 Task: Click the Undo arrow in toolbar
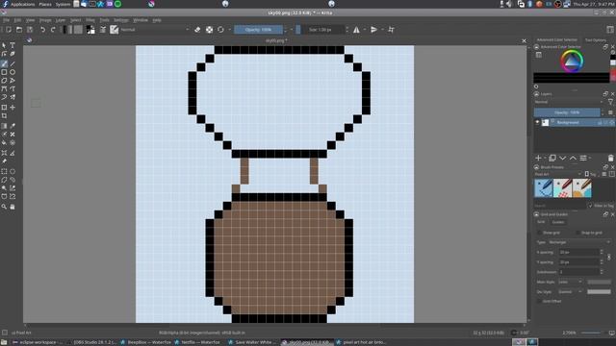42,30
